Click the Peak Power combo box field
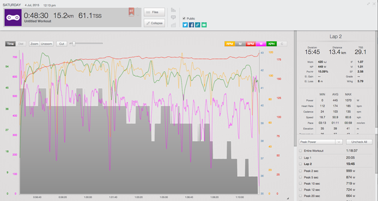Image resolution: width=378 pixels, height=201 pixels. tap(321, 142)
